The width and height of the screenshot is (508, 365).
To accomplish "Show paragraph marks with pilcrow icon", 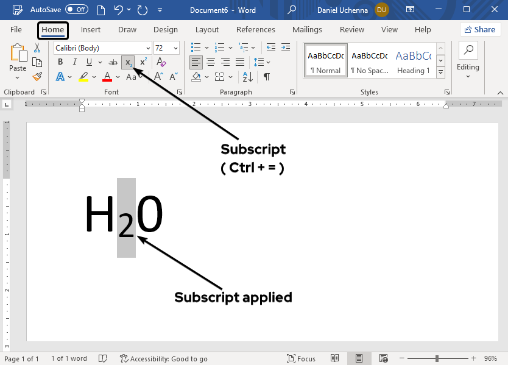I will tap(266, 77).
